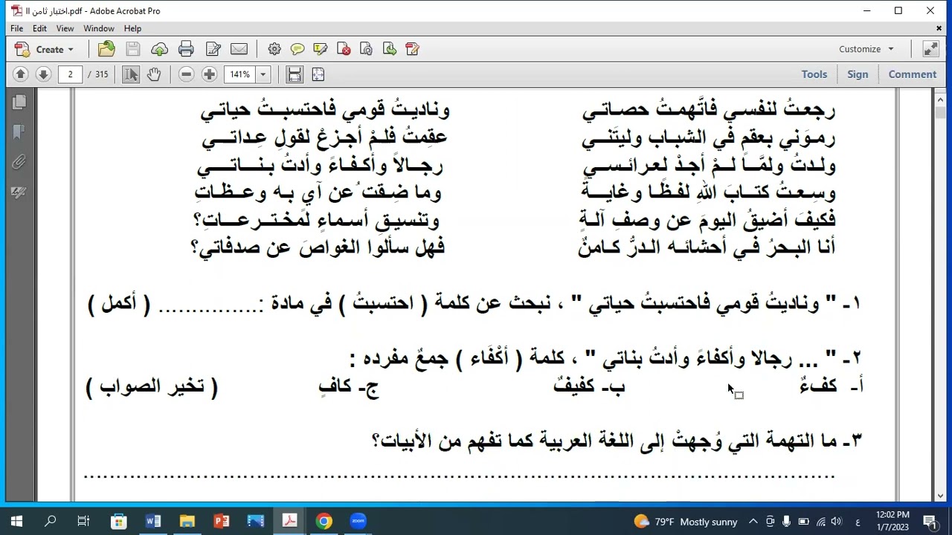The image size is (952, 535).
Task: Zoom out with the minus button
Action: (187, 74)
